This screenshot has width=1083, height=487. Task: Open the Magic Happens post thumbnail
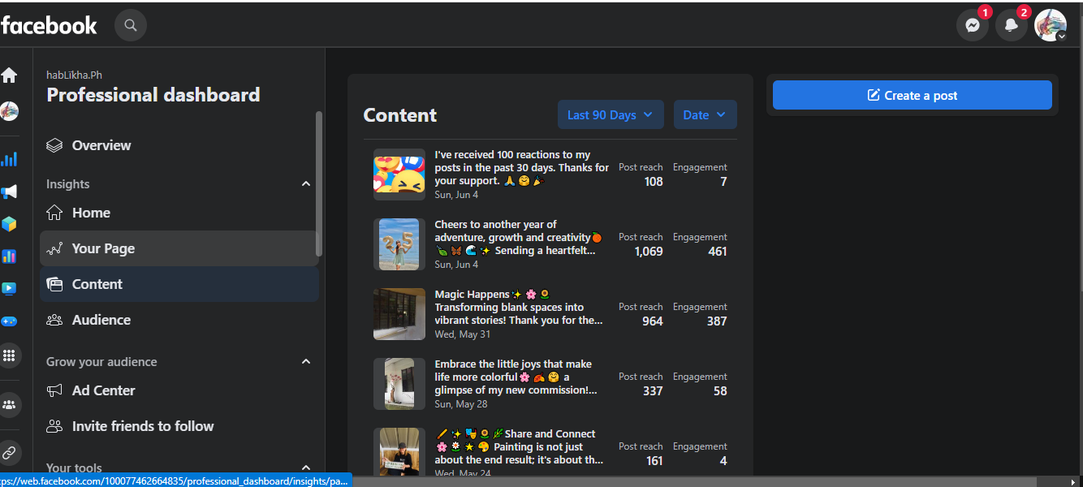(x=399, y=314)
